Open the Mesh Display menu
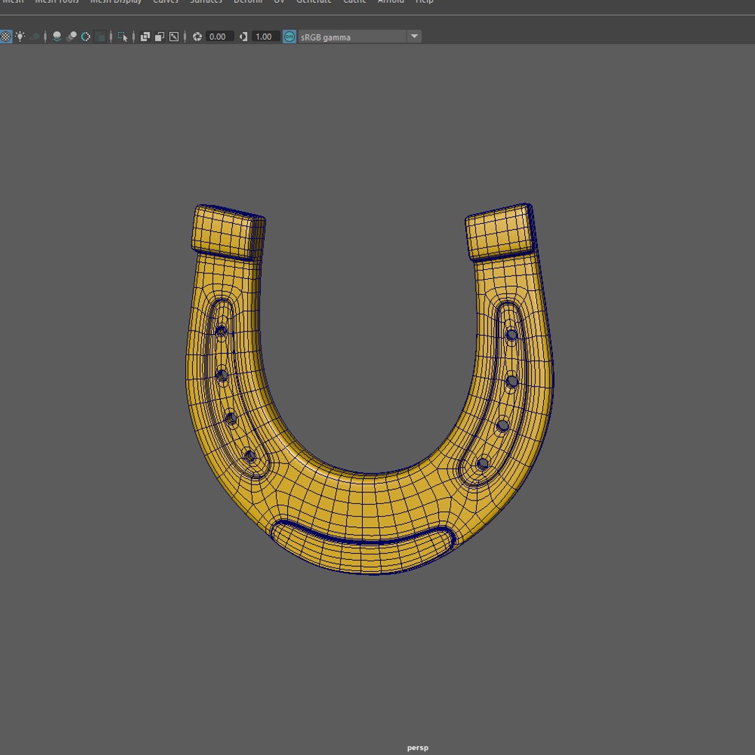Viewport: 755px width, 755px height. pyautogui.click(x=115, y=1)
